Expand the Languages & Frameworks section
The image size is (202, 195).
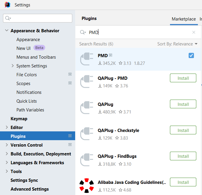(7, 162)
